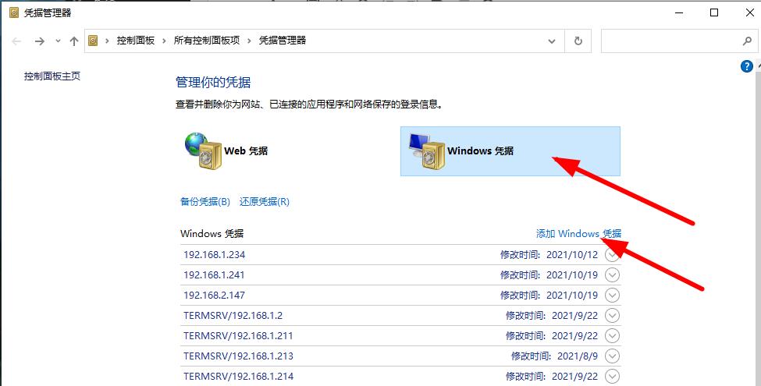Expand the 192.168.2.147 credential details
This screenshot has width=761, height=386.
[x=613, y=295]
